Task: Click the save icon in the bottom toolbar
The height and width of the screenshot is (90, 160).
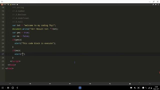Action: point(130,84)
